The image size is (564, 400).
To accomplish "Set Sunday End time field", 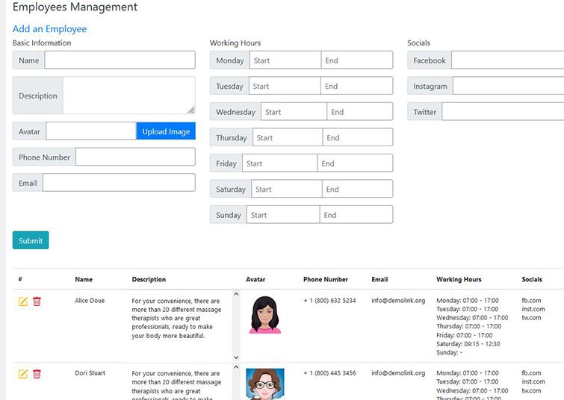I will tap(356, 215).
